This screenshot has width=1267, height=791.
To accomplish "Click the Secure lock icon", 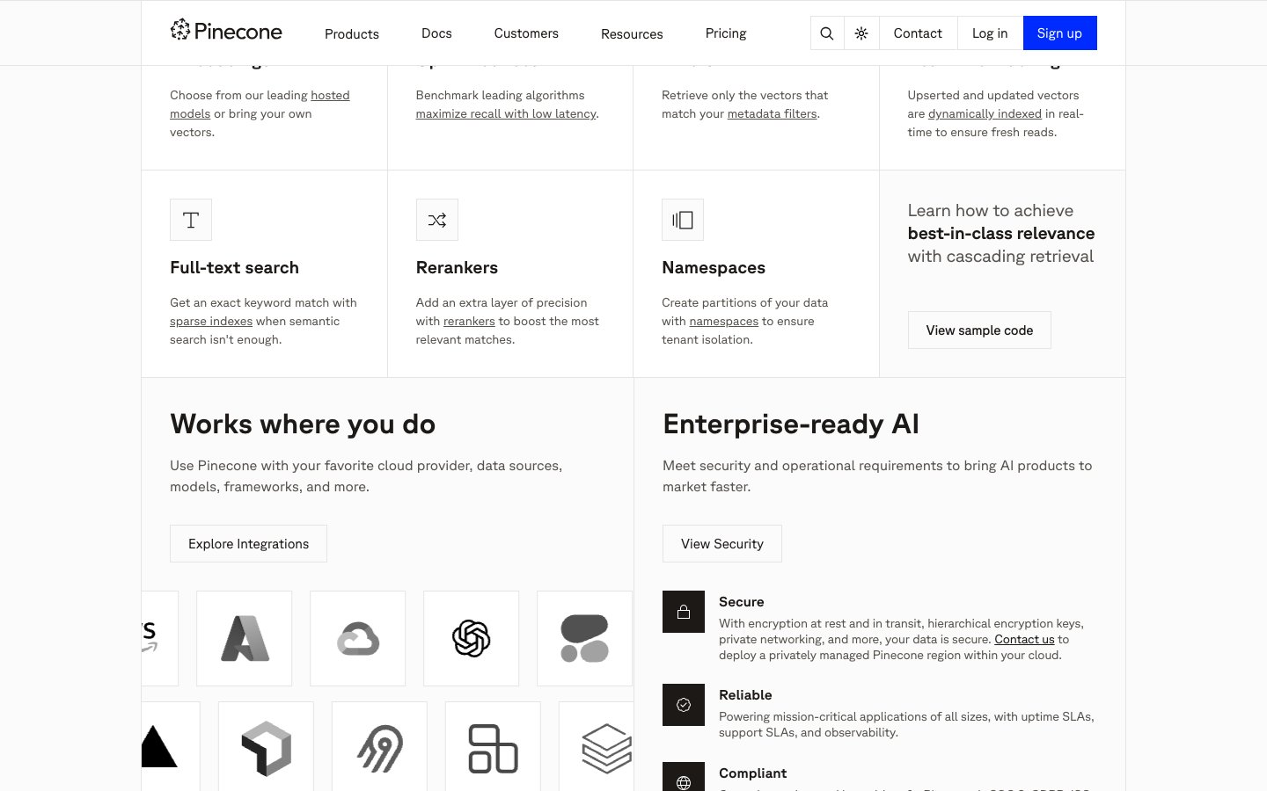I will point(683,612).
